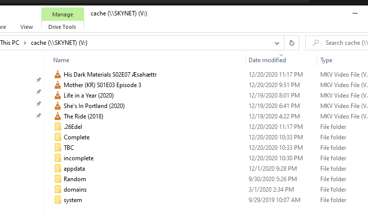This screenshot has width=368, height=217.
Task: Click the Complete folder icon
Action: [58, 137]
